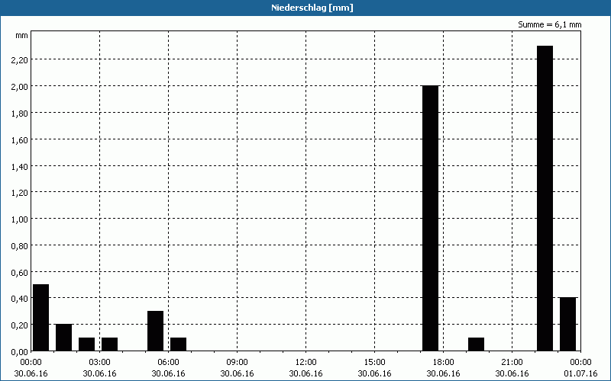Select the 0,40 y-axis value
This screenshot has width=611, height=381.
point(21,299)
